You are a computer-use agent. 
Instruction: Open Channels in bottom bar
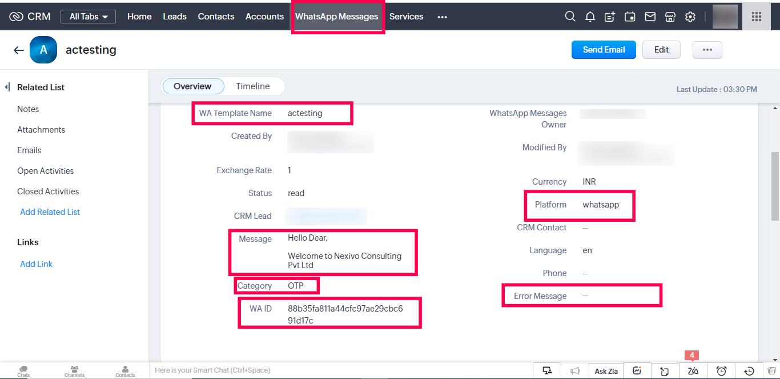pyautogui.click(x=74, y=371)
